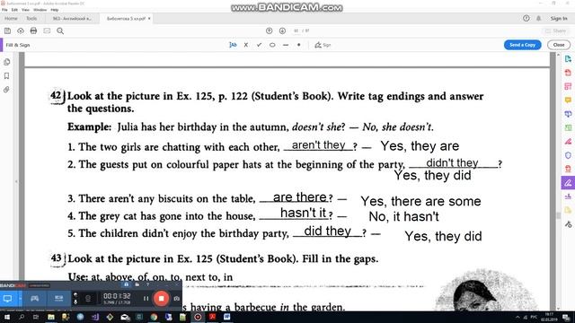This screenshot has width=575, height=323.
Task: Open the bookmarks panel
Action: point(6,75)
